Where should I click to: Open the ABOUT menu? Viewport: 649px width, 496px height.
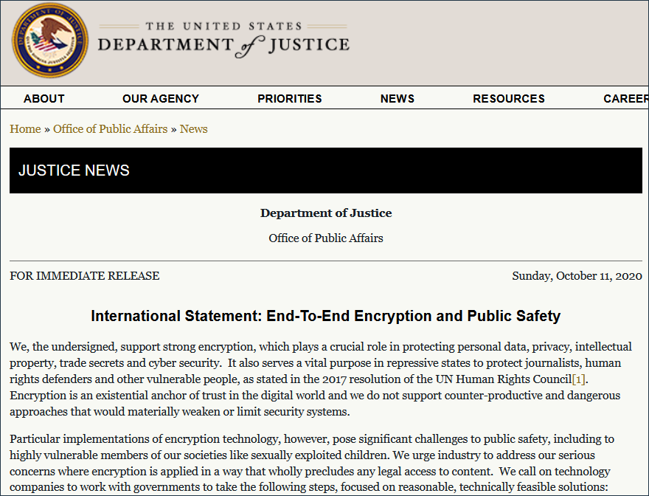[44, 98]
